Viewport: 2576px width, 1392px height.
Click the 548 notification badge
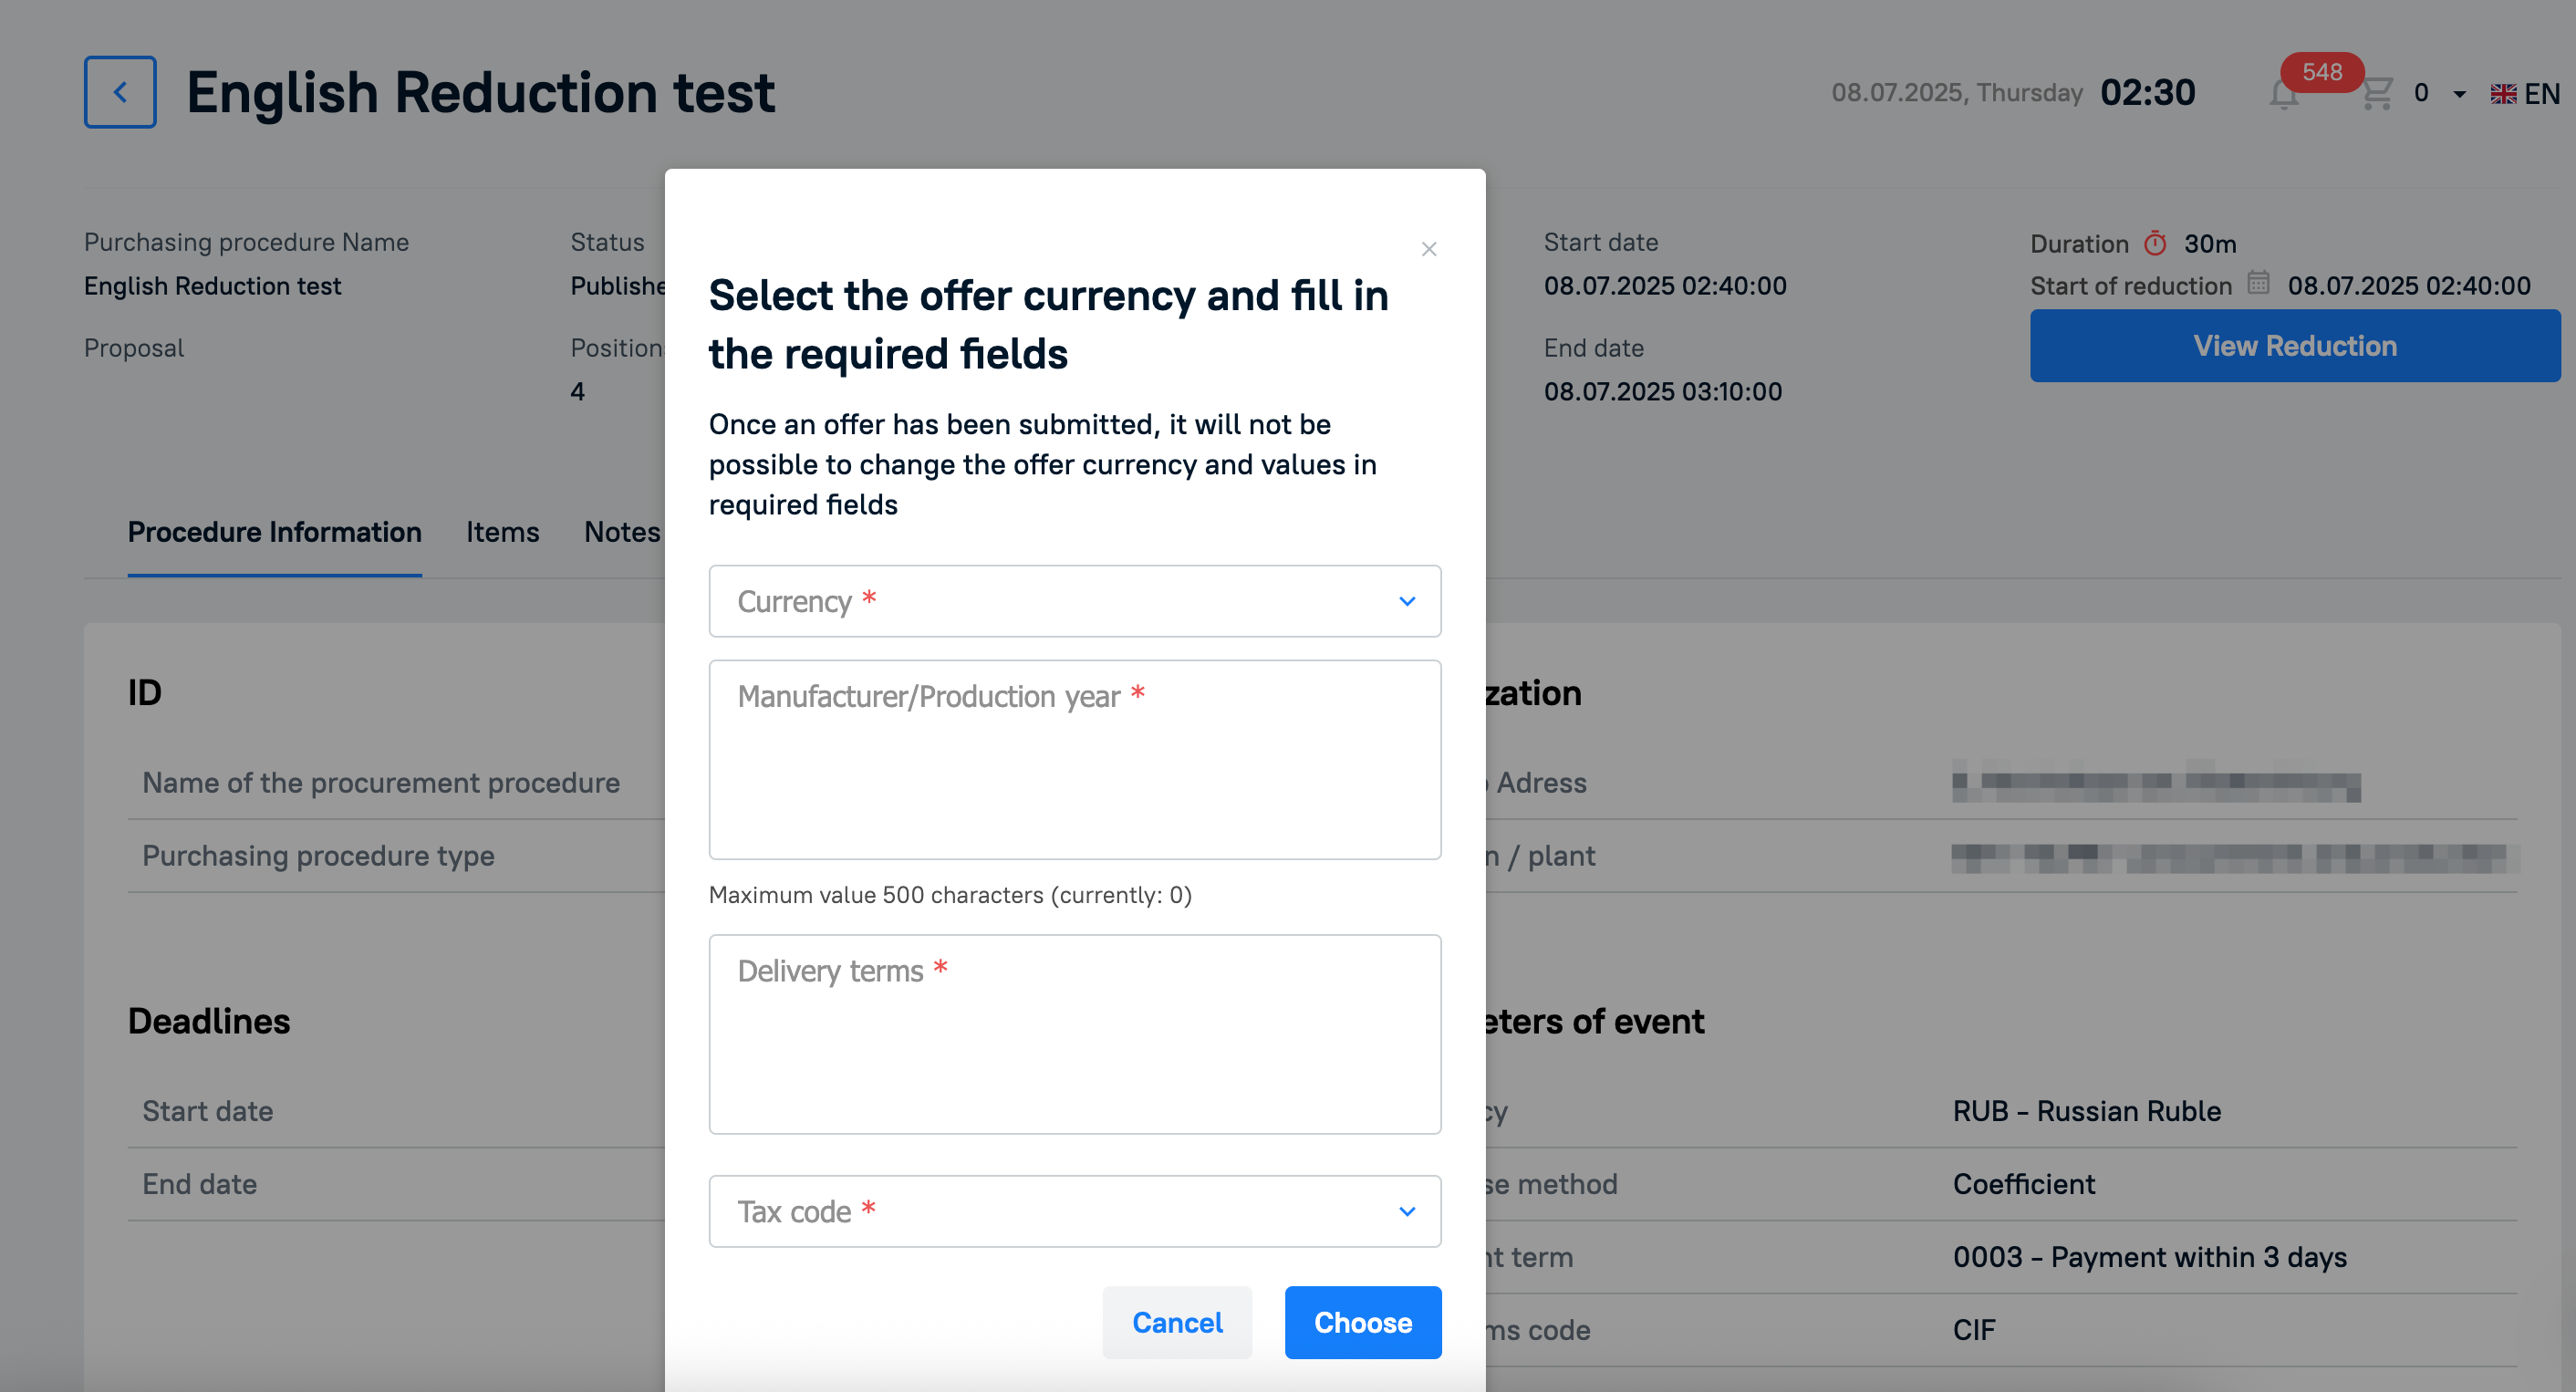(2322, 72)
